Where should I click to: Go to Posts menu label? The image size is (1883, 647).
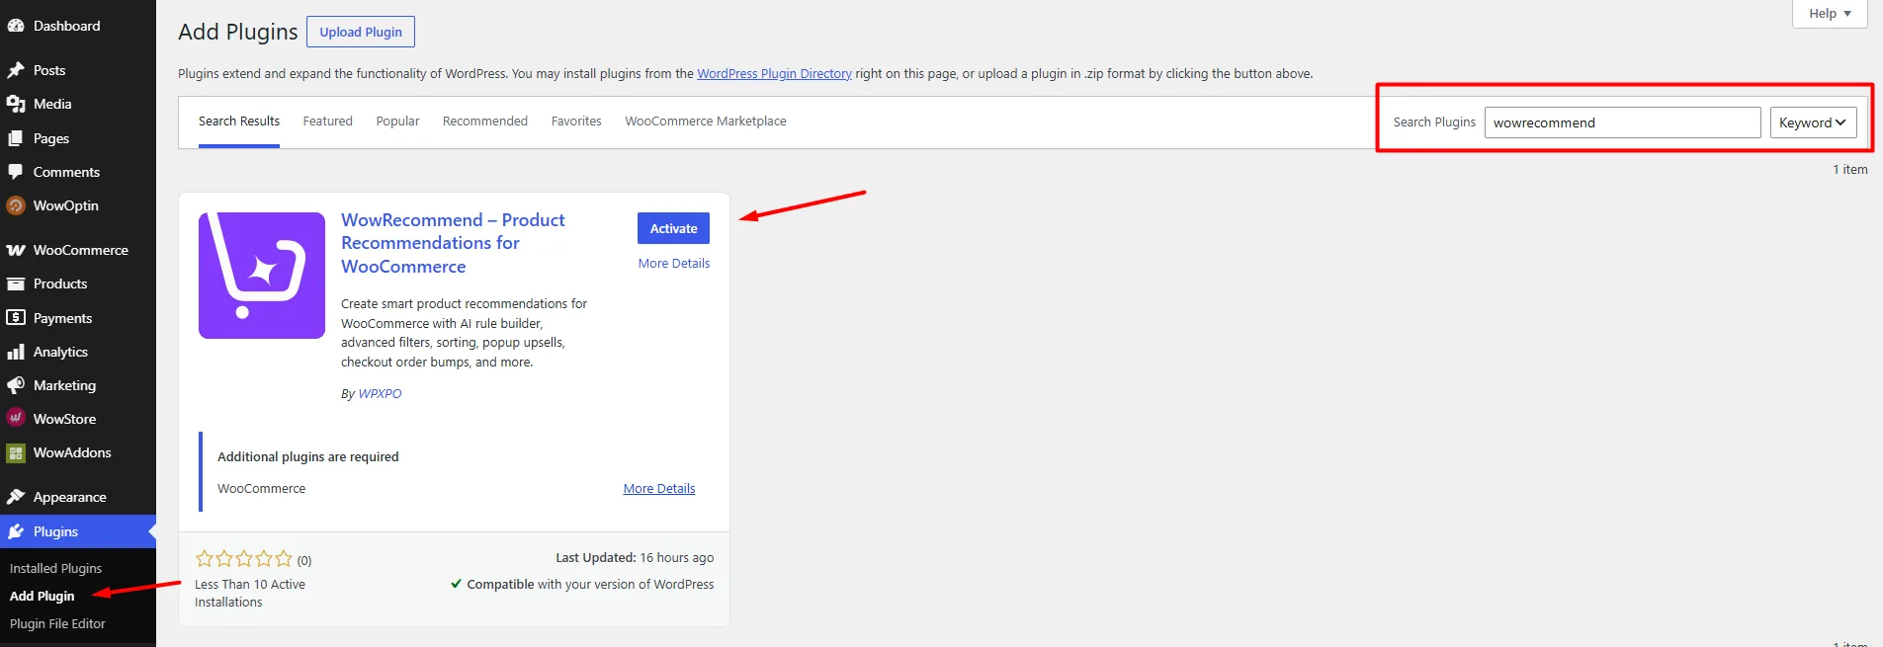tap(49, 70)
